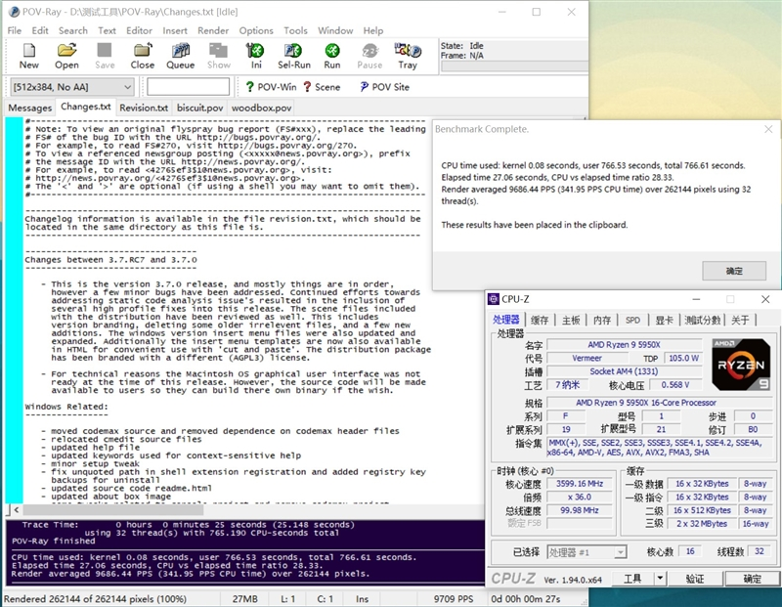
Task: Click the render progress bar under State
Action: (x=514, y=66)
